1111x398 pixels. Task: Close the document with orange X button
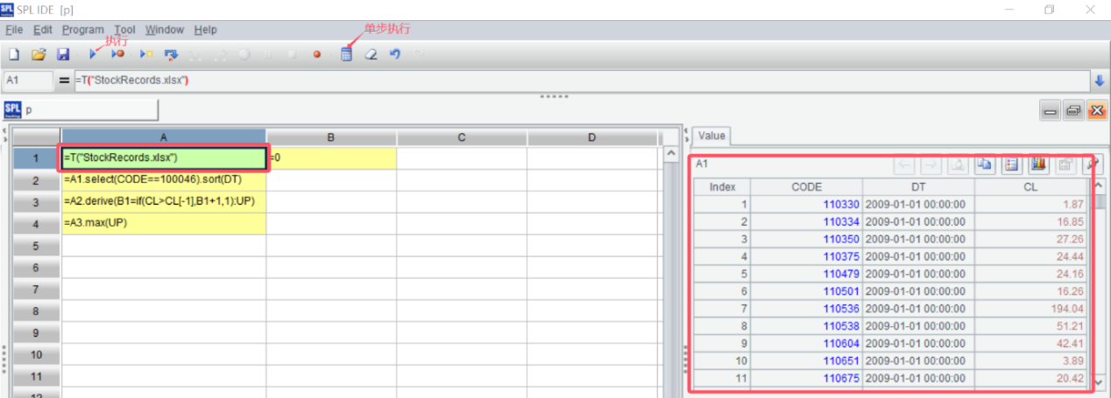pyautogui.click(x=1096, y=110)
